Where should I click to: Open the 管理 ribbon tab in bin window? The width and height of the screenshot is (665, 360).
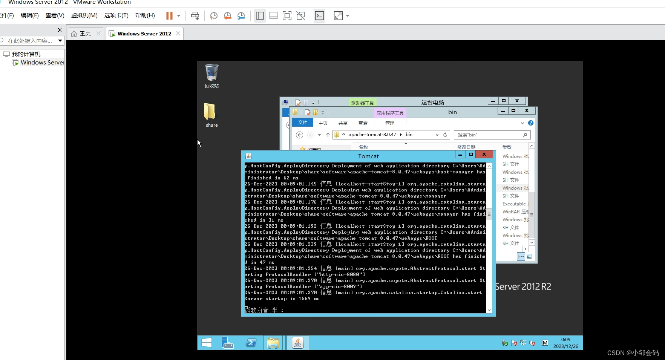click(390, 123)
